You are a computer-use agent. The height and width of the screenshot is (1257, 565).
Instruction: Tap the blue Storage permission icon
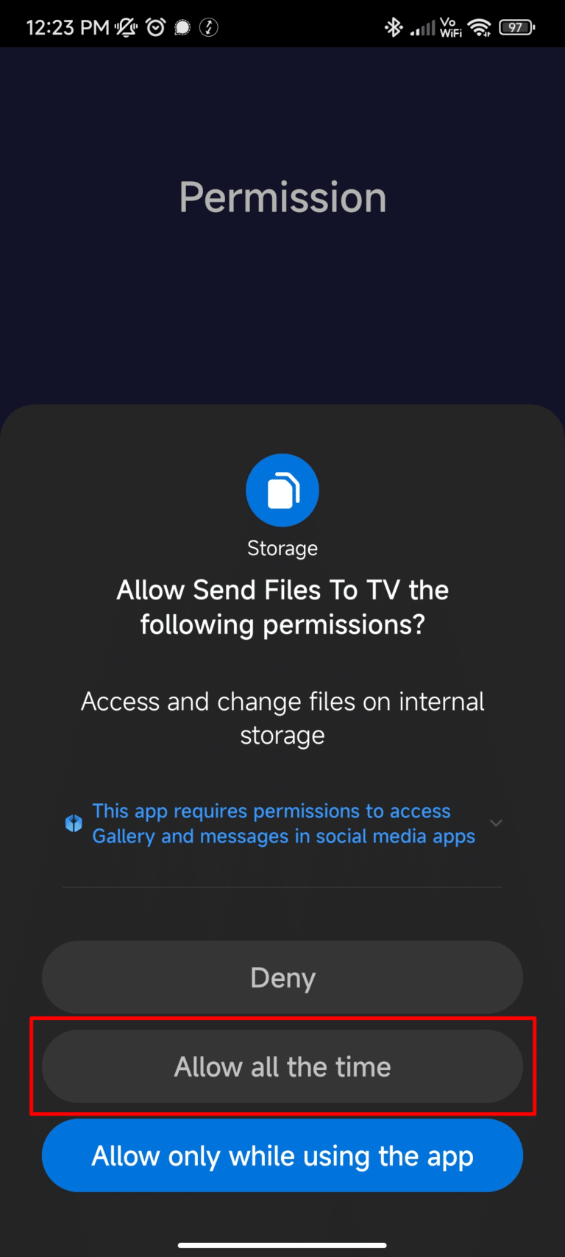click(x=282, y=490)
